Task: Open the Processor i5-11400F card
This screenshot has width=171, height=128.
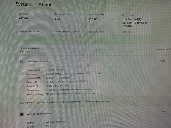Action: point(135,23)
